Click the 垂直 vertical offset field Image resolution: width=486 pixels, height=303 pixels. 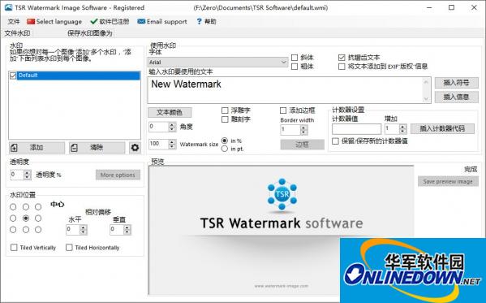pyautogui.click(x=117, y=230)
